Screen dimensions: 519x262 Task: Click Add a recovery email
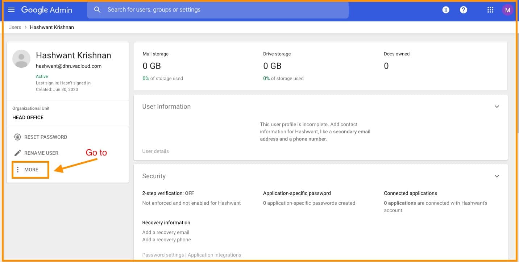[x=166, y=232]
